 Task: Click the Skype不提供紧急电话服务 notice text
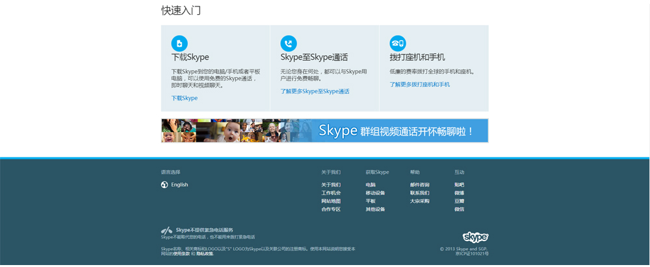[x=204, y=230]
